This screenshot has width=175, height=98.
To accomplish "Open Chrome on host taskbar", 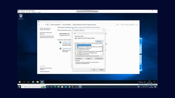I will (x=69, y=87).
